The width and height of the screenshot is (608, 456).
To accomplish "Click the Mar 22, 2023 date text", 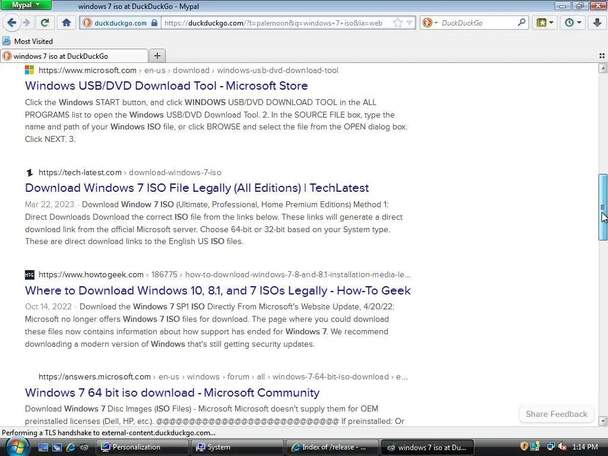I will click(49, 204).
